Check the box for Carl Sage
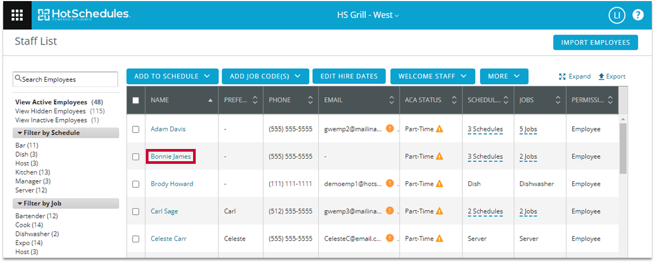655x263 pixels. point(136,212)
